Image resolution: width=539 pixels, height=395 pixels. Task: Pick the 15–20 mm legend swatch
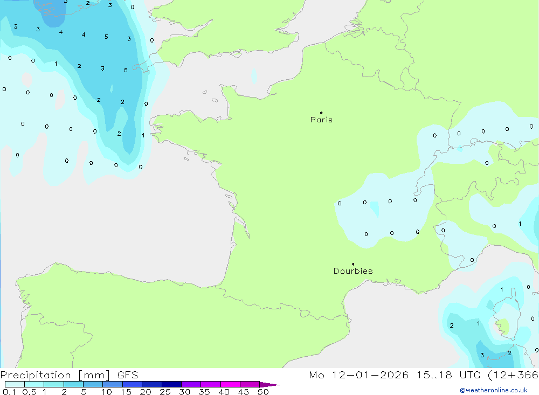[x=133, y=384]
